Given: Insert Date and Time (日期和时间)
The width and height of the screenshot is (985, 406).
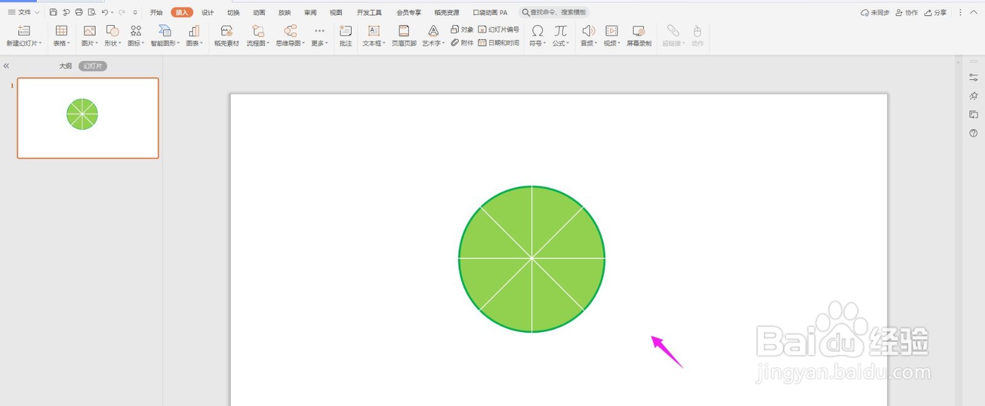Looking at the screenshot, I should (498, 42).
